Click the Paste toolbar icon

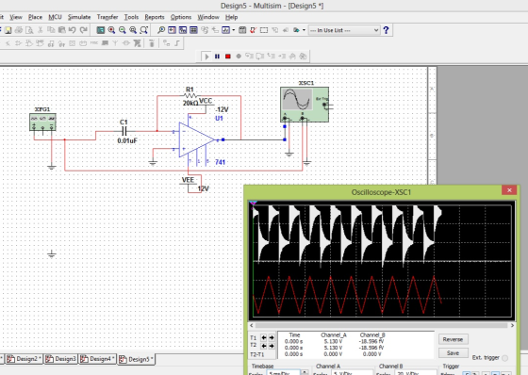61,30
